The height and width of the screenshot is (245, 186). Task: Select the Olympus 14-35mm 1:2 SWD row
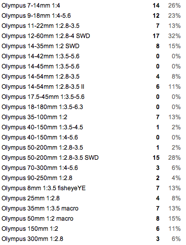click(91, 46)
